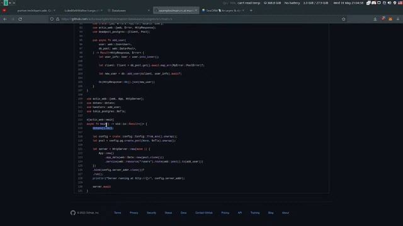Open the shield tracking protection icon
Screen dimensions: 403x226
[52, 19]
